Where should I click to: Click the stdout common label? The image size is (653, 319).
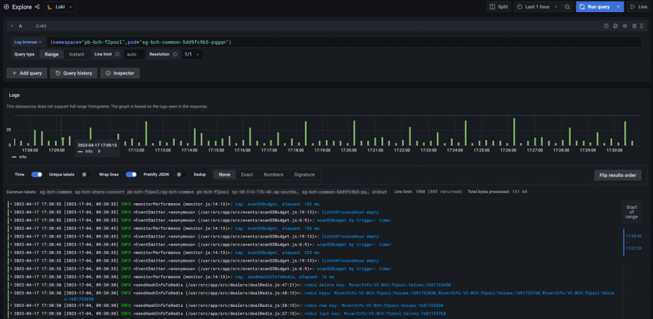[x=380, y=192]
